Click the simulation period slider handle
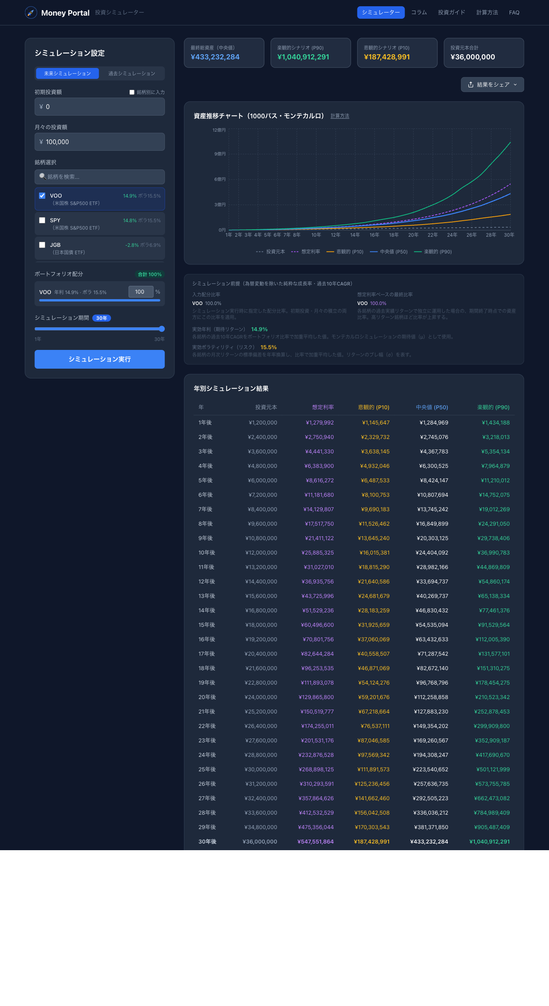The height and width of the screenshot is (1006, 549). click(162, 329)
